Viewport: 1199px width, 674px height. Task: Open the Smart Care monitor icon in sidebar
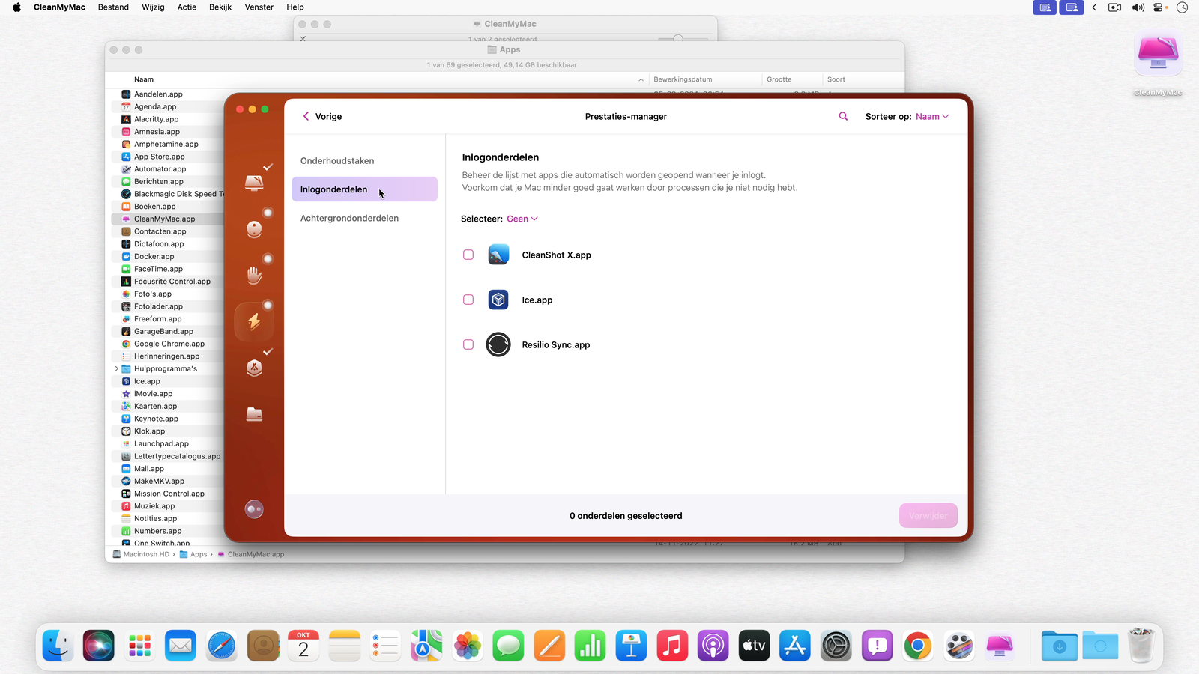tap(254, 182)
